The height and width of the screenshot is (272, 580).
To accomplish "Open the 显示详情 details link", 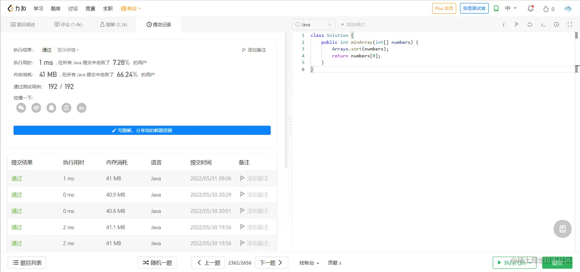I will [x=68, y=50].
